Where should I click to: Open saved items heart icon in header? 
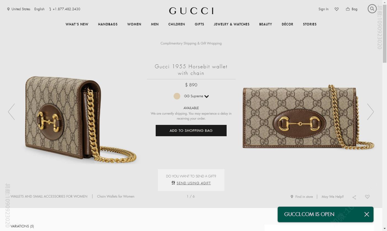[336, 9]
